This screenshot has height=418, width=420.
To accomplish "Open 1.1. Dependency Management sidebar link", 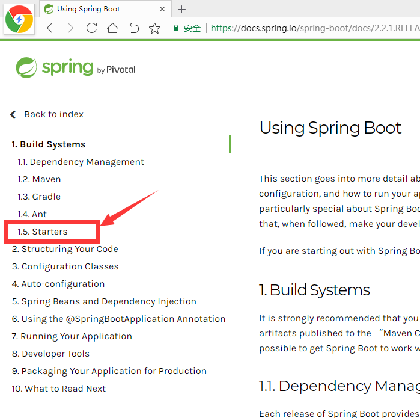I will pos(81,162).
